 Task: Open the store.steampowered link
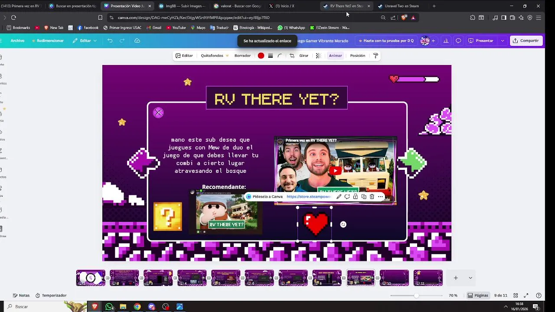point(309,197)
